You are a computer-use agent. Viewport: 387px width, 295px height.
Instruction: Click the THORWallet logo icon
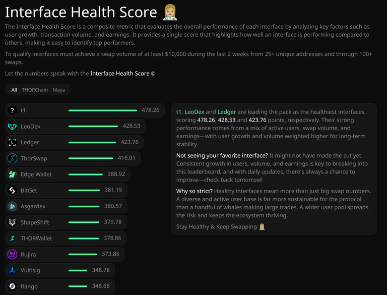pyautogui.click(x=12, y=238)
